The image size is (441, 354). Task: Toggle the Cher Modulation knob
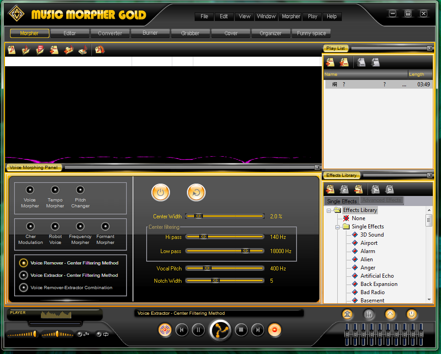click(30, 227)
